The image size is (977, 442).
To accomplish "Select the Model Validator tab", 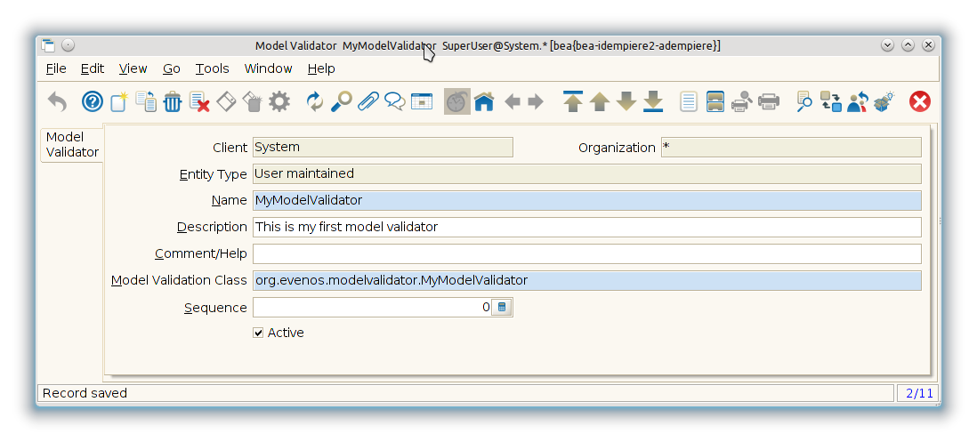I will click(x=72, y=145).
